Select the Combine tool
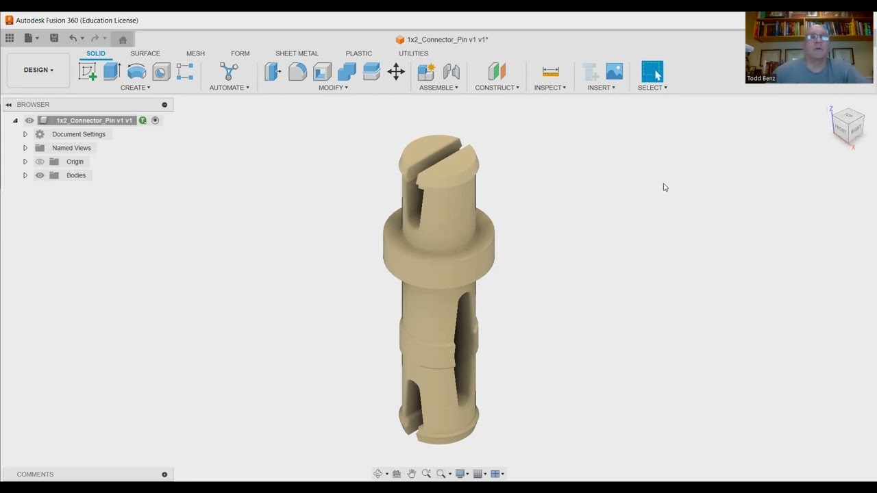Image resolution: width=877 pixels, height=493 pixels. tap(347, 71)
